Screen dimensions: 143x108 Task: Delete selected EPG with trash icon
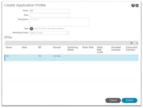click(x=131, y=43)
